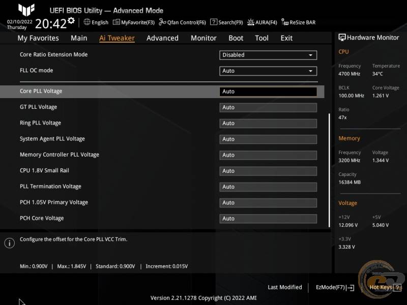Select the System Agent PLL Voltage label
This screenshot has height=305, width=407.
52,139
